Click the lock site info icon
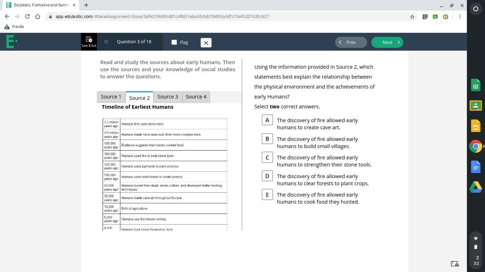 point(51,17)
